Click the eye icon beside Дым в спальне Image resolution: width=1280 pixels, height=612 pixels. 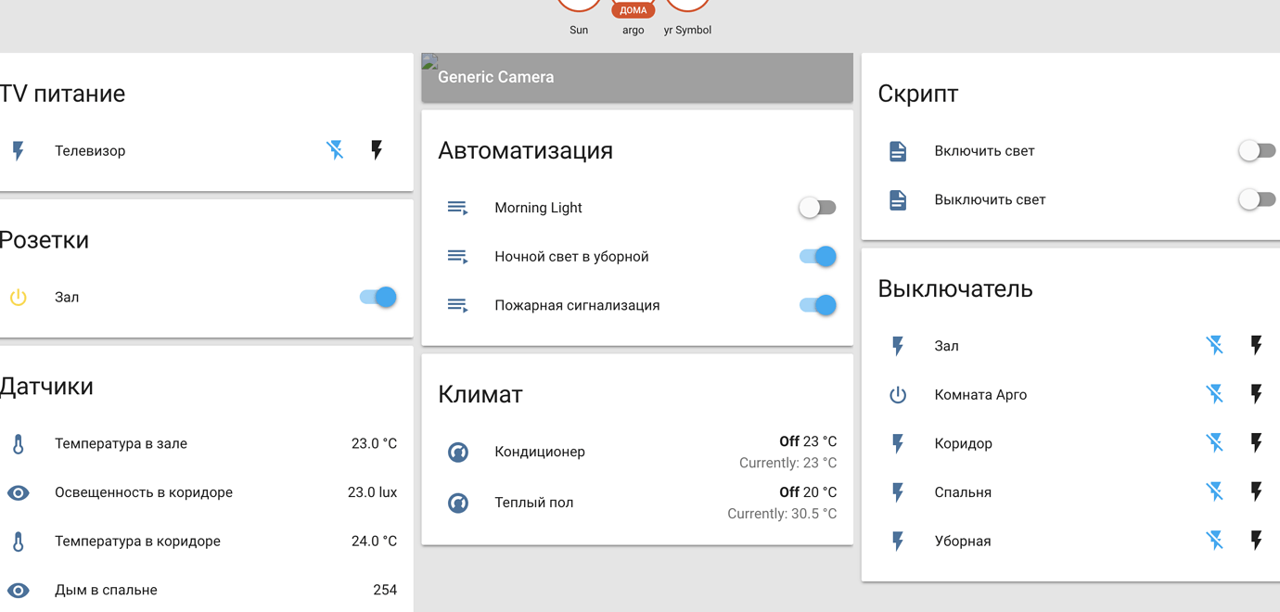tap(18, 590)
